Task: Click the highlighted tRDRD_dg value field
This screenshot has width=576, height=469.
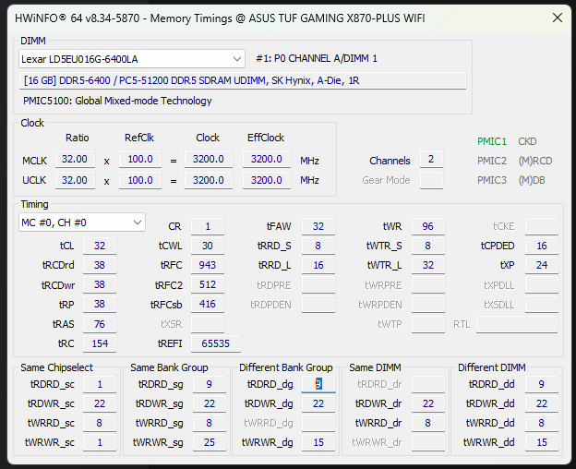Action: (318, 384)
